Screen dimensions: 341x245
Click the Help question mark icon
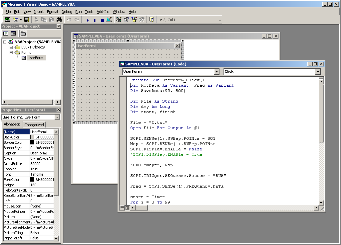152,20
